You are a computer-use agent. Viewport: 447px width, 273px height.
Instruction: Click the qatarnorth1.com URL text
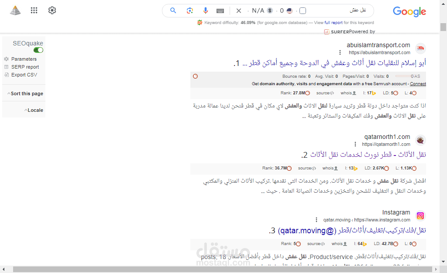(x=386, y=144)
